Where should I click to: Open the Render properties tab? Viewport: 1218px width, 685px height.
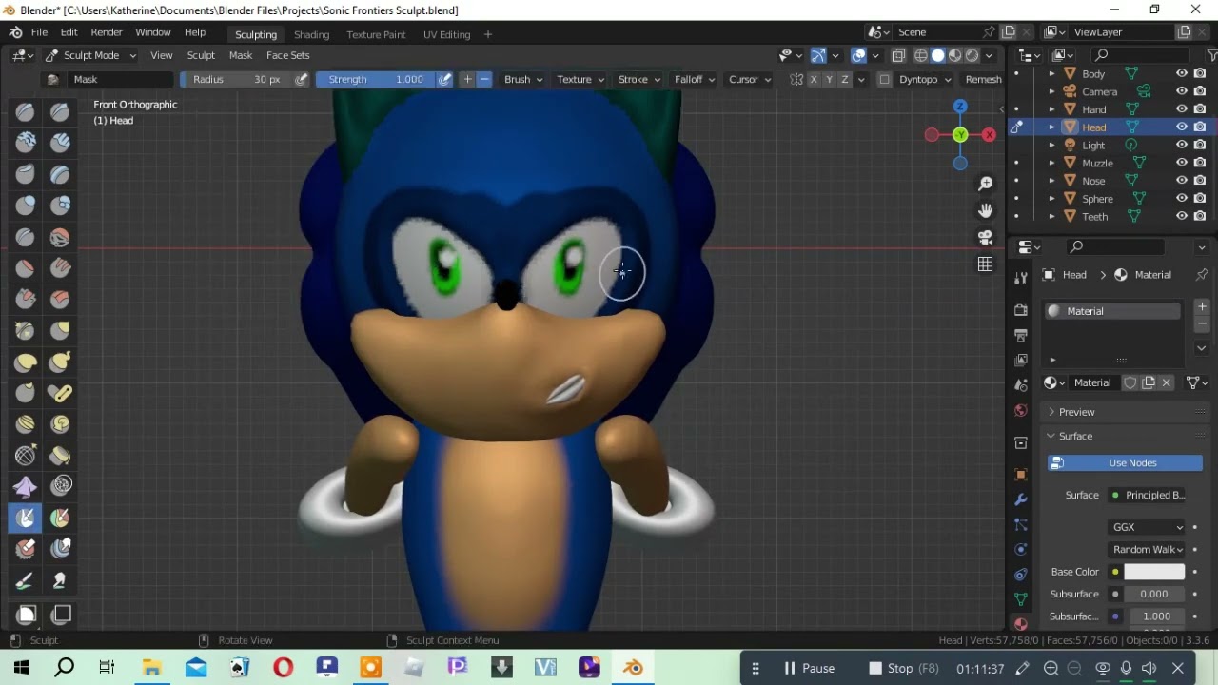(1021, 310)
